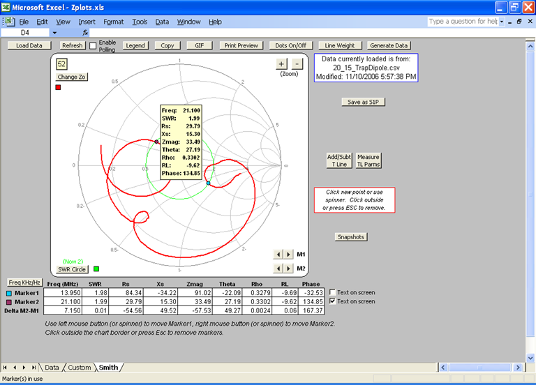Open the Tools menu
Screen dimensions: 536x385
(140, 22)
